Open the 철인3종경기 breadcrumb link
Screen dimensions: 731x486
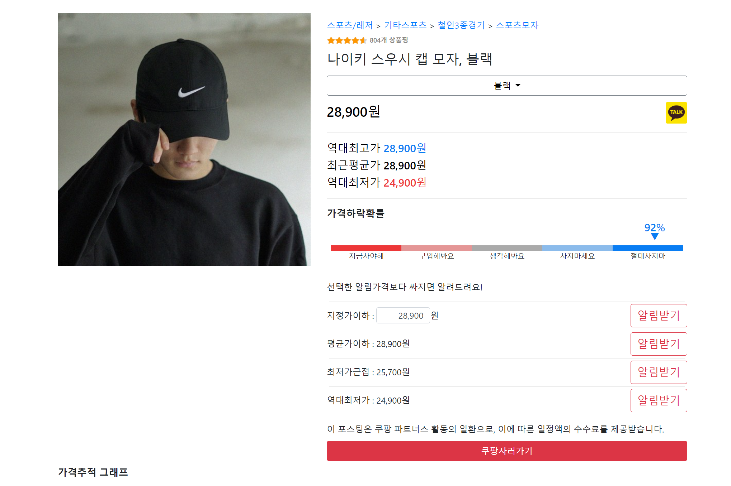pyautogui.click(x=461, y=25)
